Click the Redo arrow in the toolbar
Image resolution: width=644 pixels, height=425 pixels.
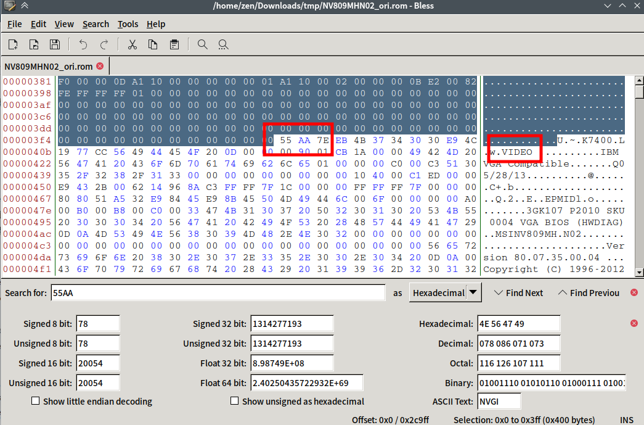point(104,44)
